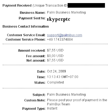Click the Instant payment type value
This screenshot has width=108, height=112.
point(52,108)
